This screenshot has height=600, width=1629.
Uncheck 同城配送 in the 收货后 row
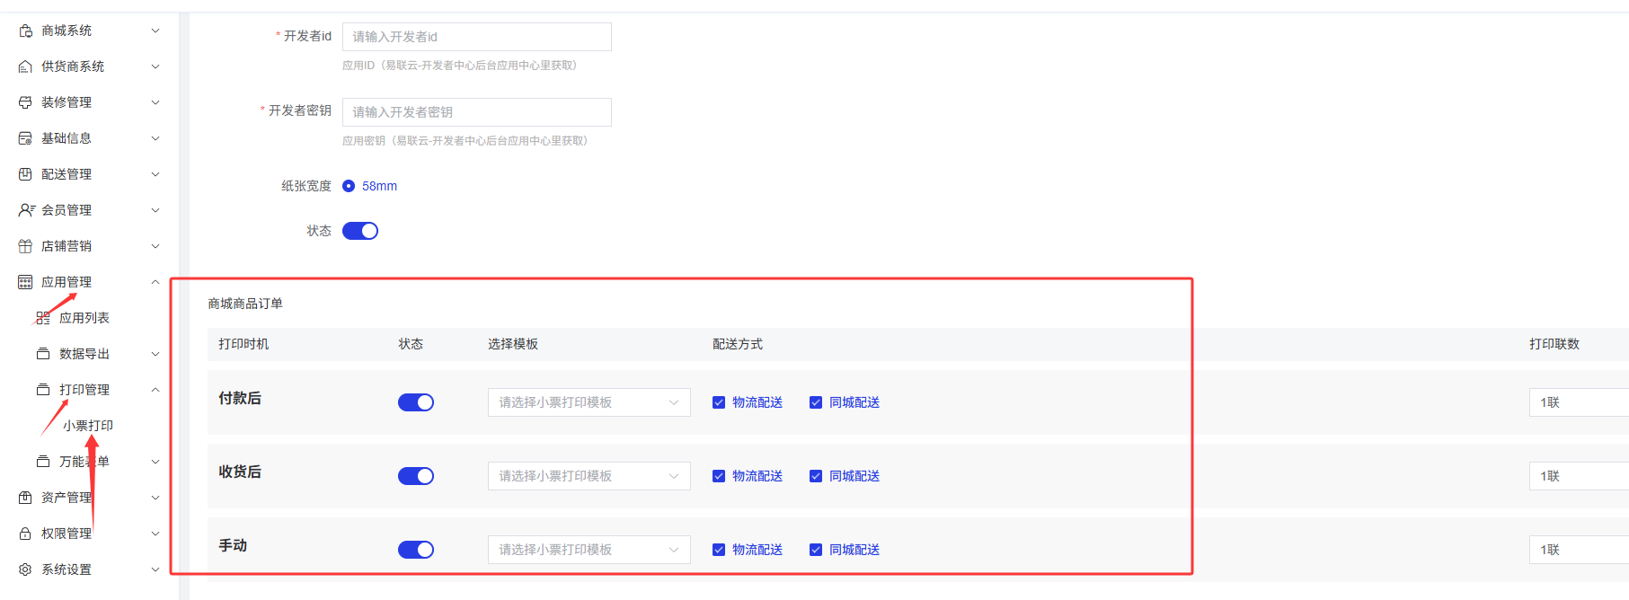click(816, 476)
